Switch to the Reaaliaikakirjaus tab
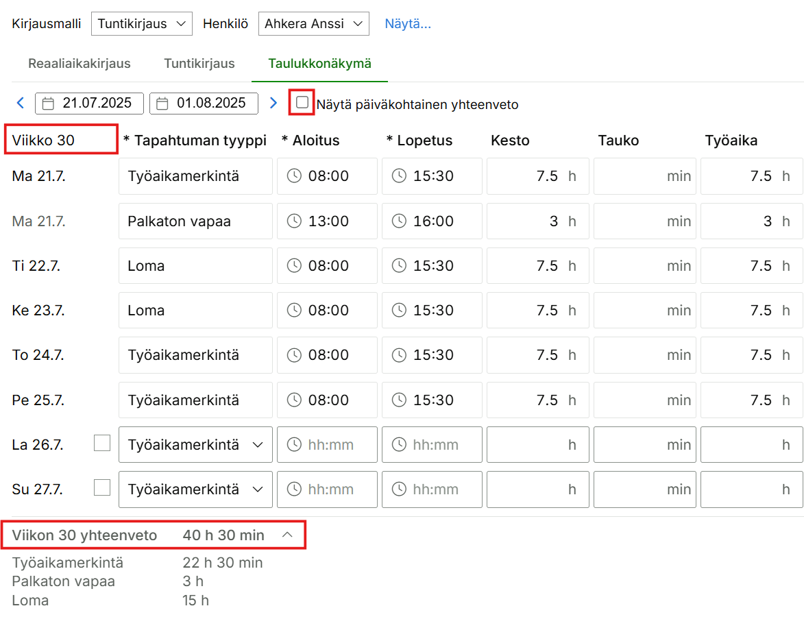 80,64
